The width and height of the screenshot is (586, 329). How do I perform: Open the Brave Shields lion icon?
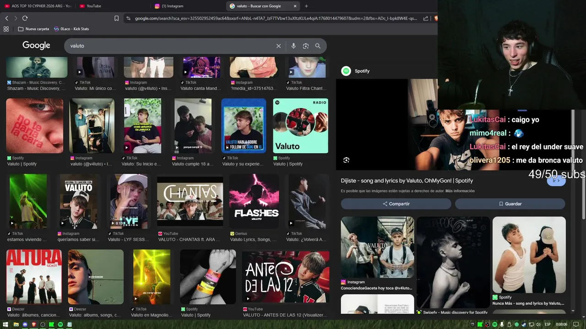pos(436,18)
